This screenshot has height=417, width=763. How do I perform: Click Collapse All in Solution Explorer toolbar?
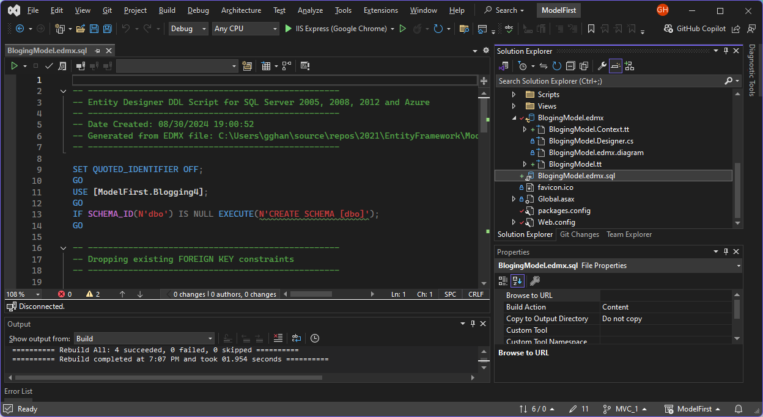570,66
